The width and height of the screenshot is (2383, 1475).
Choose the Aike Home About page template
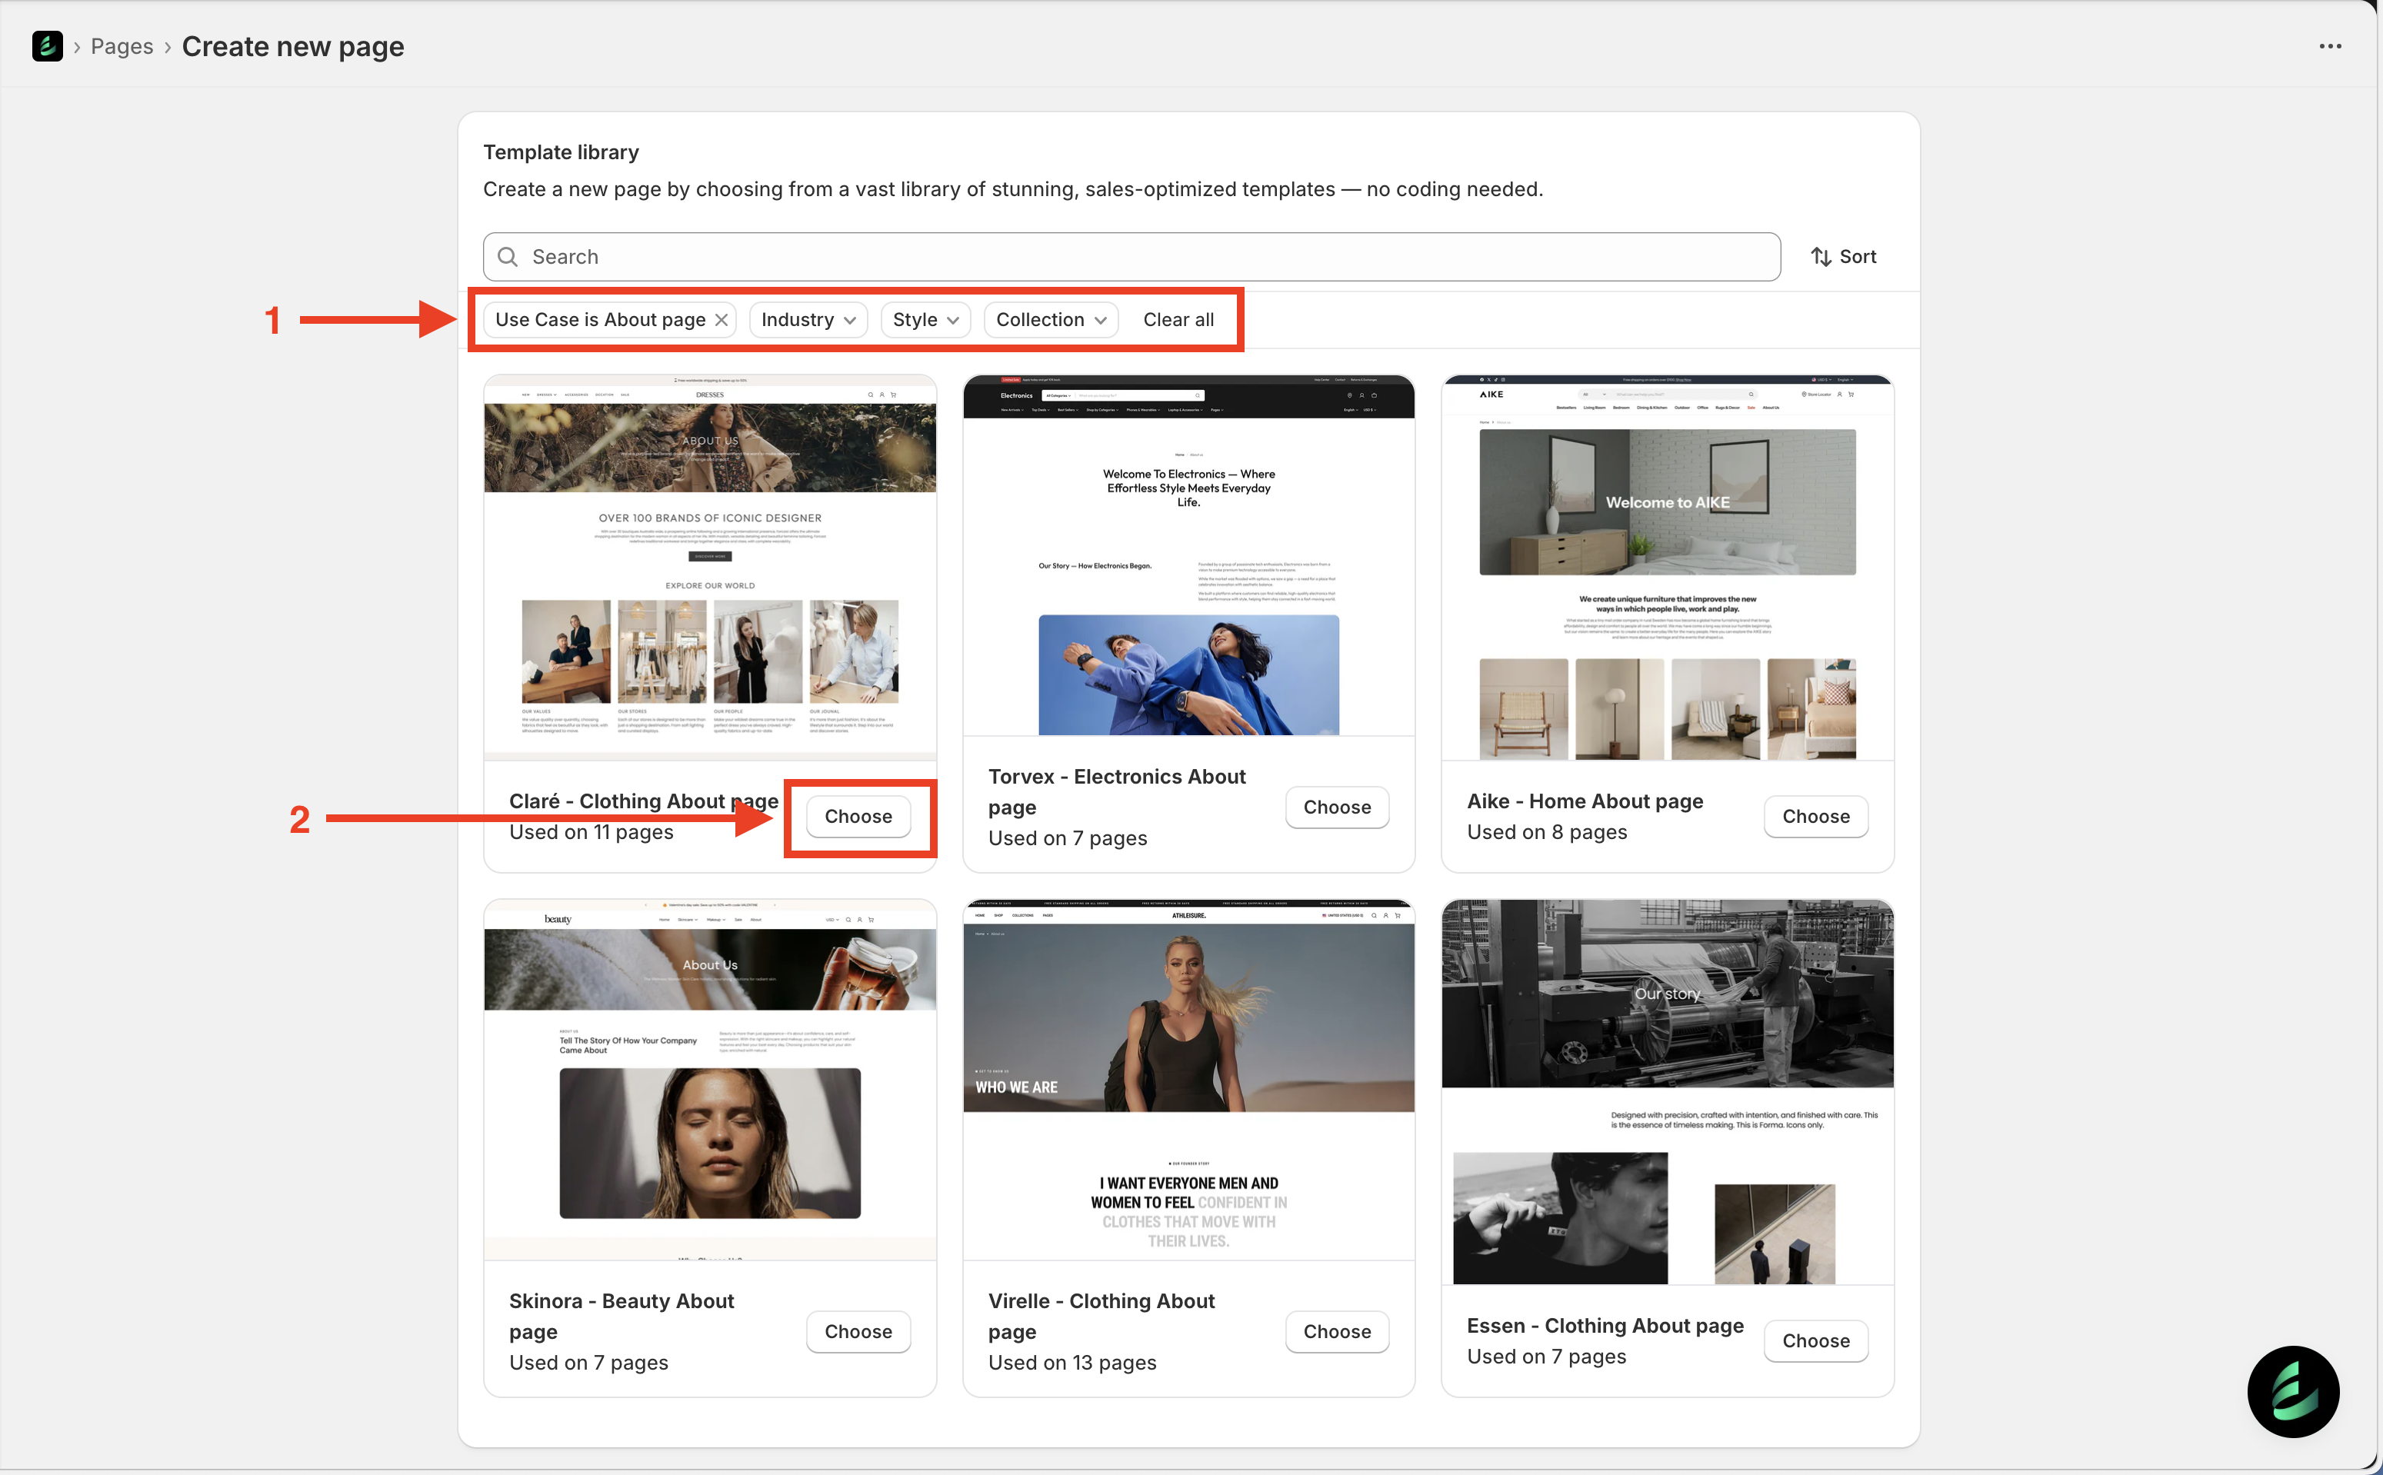coord(1815,817)
